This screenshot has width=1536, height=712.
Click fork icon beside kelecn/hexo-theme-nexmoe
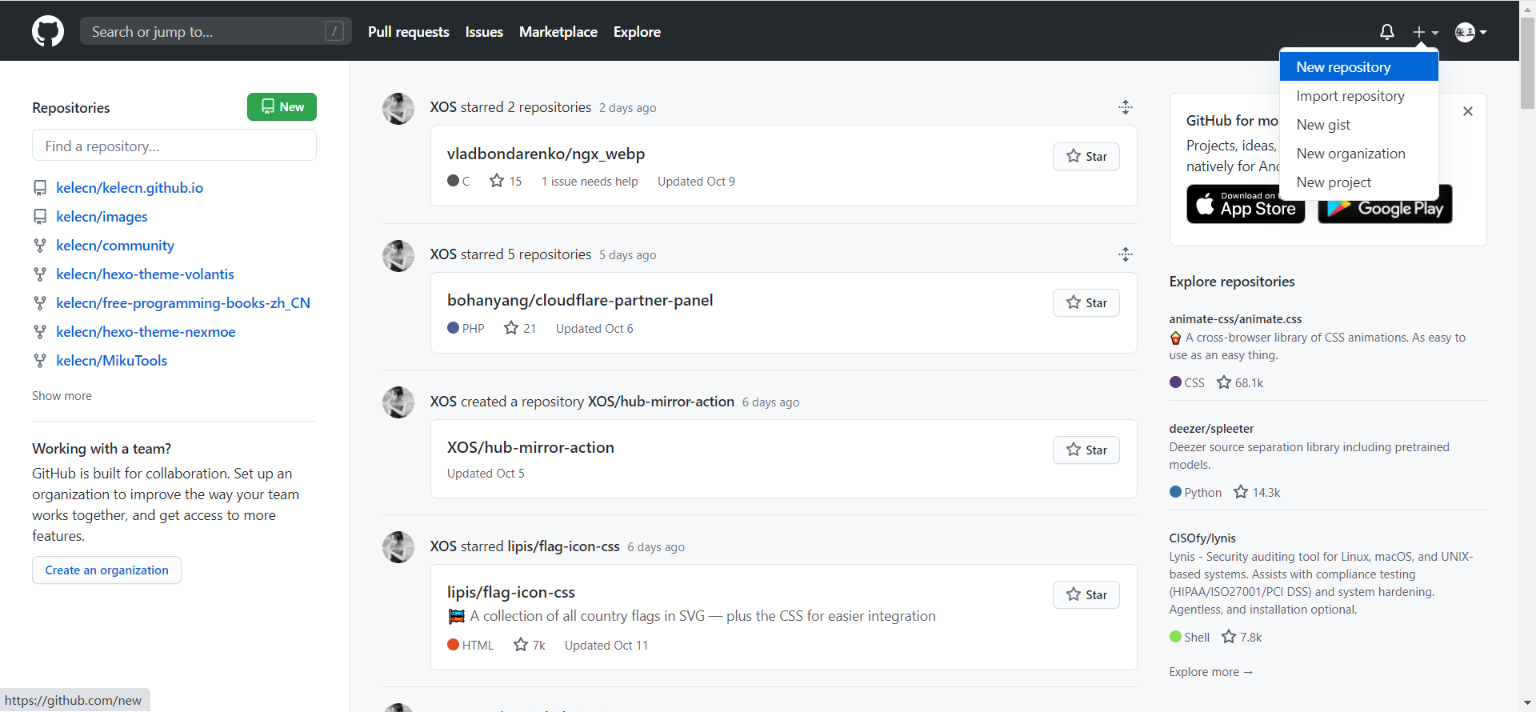pyautogui.click(x=40, y=332)
